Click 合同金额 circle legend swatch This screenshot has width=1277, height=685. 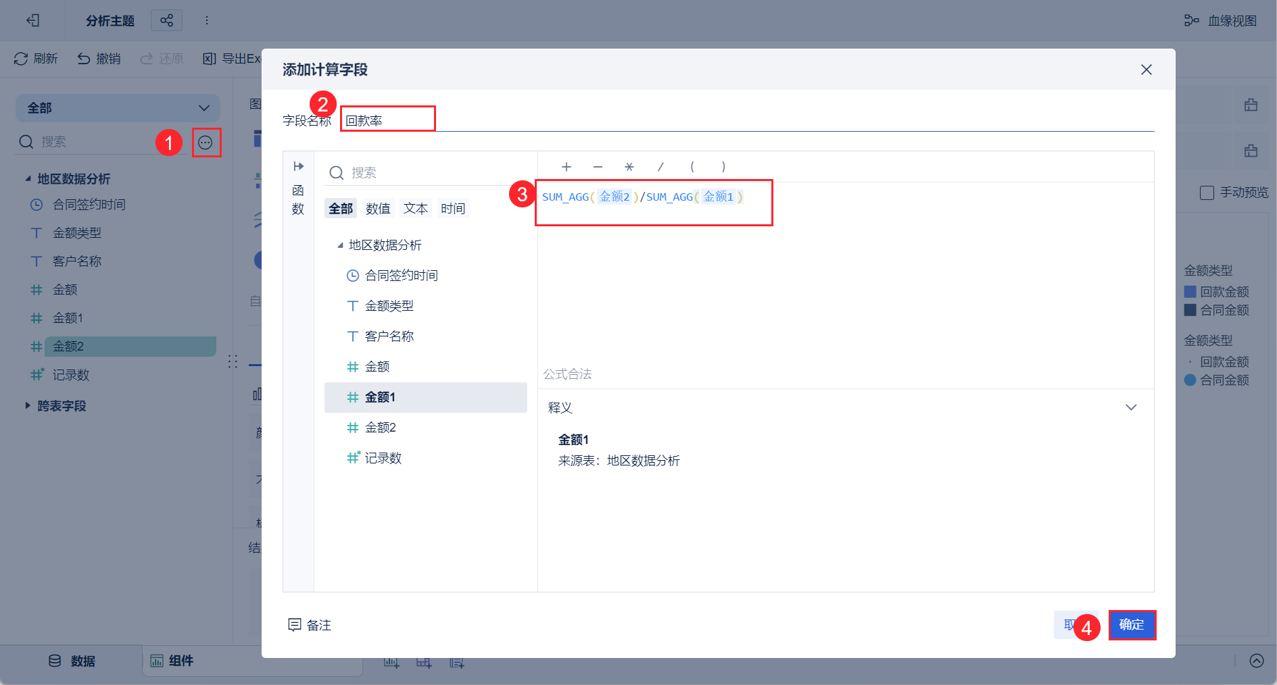1190,380
